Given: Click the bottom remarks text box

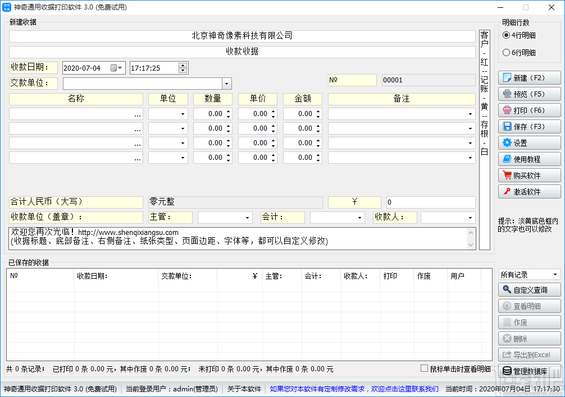Looking at the screenshot, I should point(242,238).
